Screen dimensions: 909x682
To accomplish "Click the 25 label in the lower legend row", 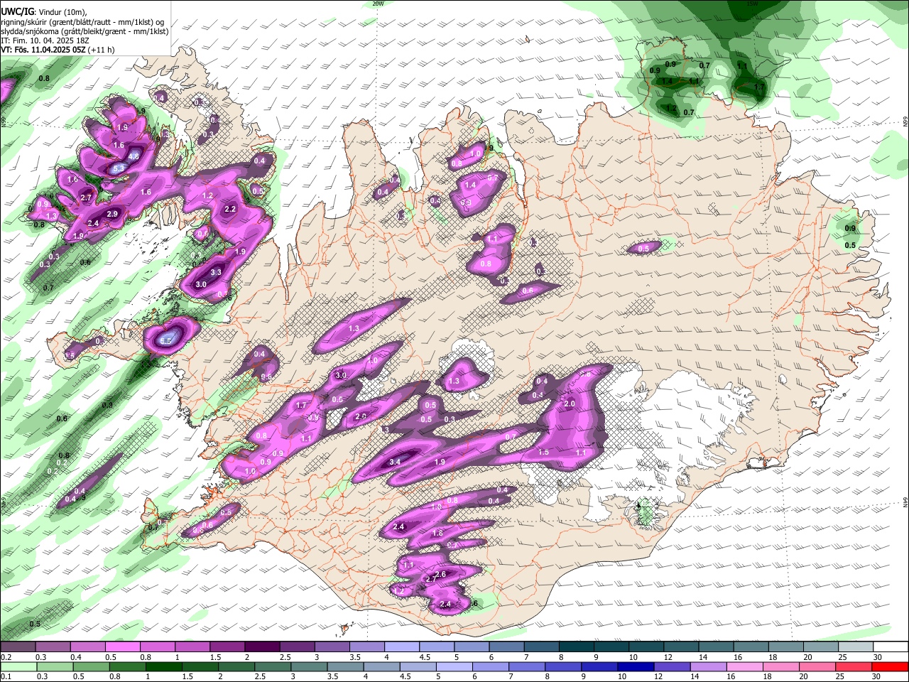I will tap(842, 676).
